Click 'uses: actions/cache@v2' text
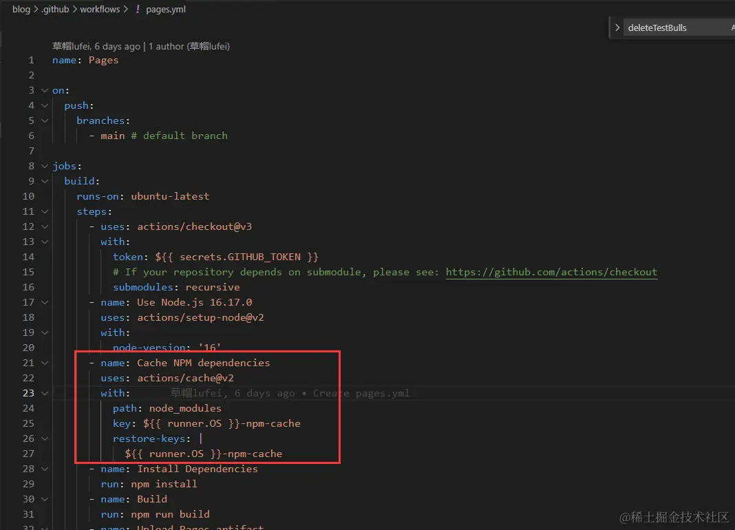This screenshot has width=735, height=530. (x=167, y=378)
